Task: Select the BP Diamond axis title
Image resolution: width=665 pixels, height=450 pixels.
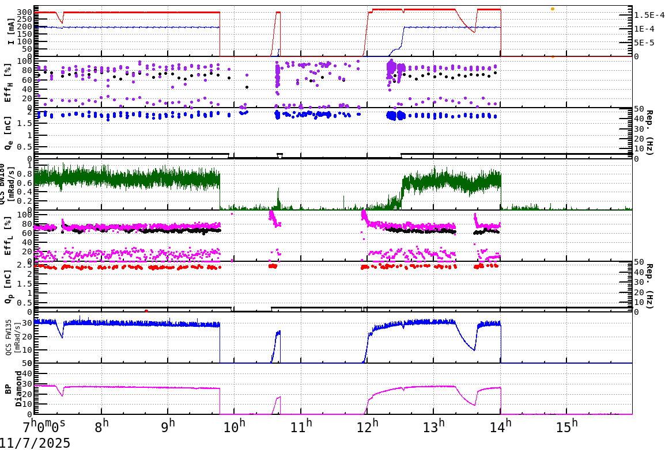Action: [x=13, y=388]
